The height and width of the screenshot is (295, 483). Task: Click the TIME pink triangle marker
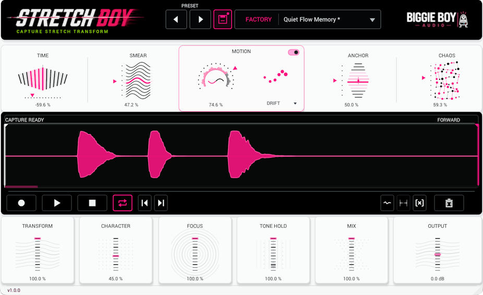pos(32,95)
